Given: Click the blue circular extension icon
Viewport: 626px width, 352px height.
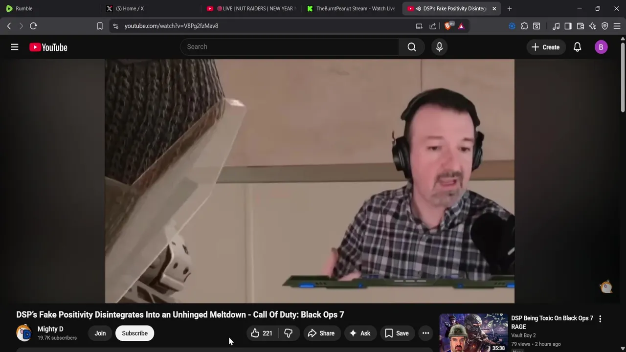Looking at the screenshot, I should [x=512, y=26].
